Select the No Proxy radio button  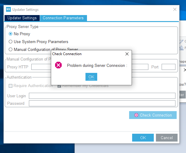point(11,34)
